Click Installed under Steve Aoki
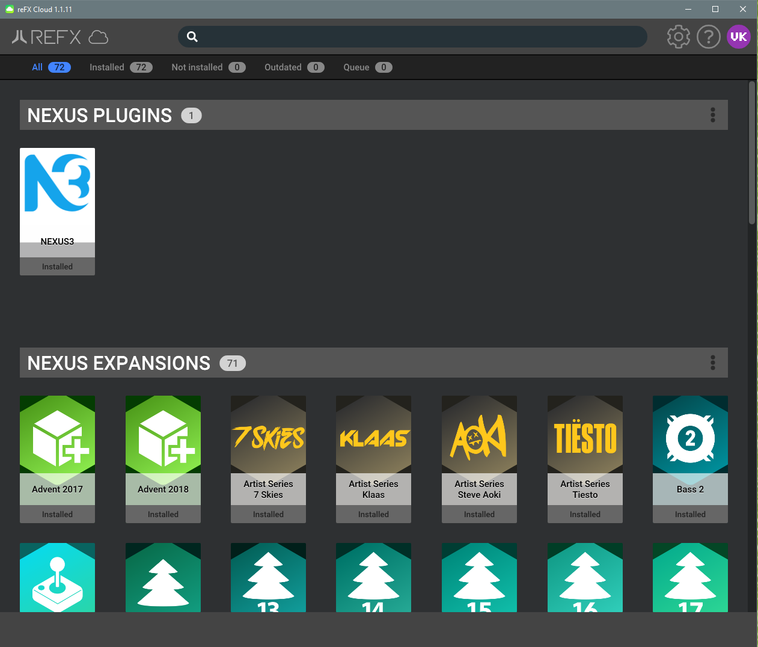This screenshot has width=758, height=647. click(479, 514)
